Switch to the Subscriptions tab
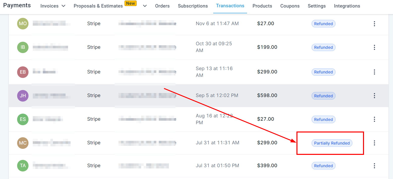 tap(193, 6)
